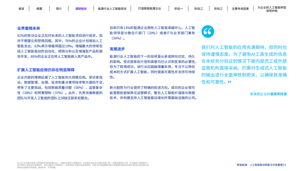This screenshot has height=171, width=305.
Task: Click the 发展进步 heading
Action: coord(117,49)
